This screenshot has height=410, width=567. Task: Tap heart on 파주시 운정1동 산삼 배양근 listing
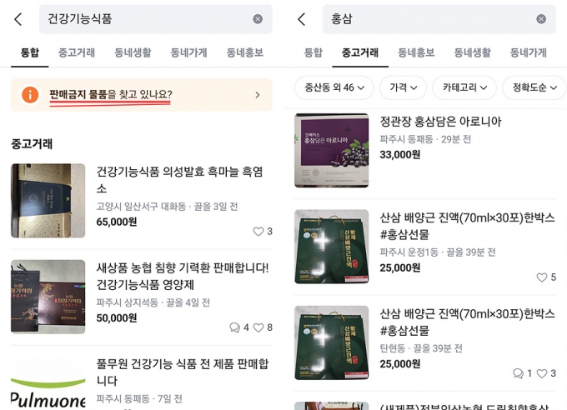(541, 277)
